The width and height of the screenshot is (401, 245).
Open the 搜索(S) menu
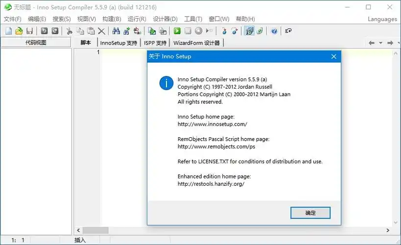point(62,19)
